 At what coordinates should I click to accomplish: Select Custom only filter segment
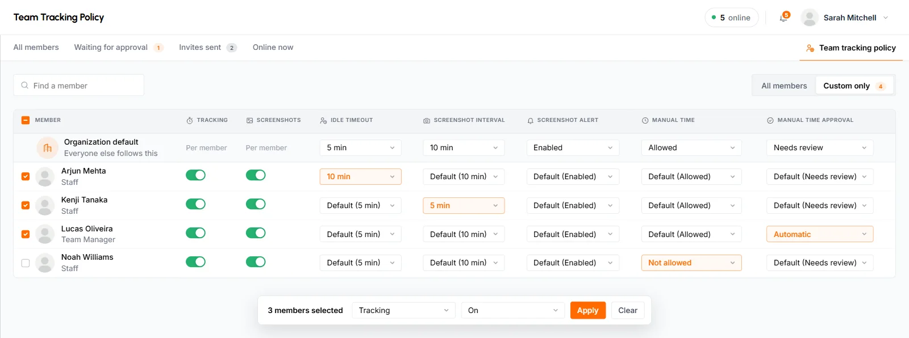[x=854, y=86]
